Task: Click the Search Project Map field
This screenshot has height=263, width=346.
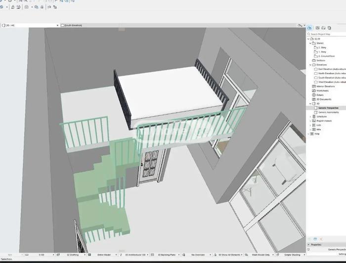Action: tap(327, 34)
